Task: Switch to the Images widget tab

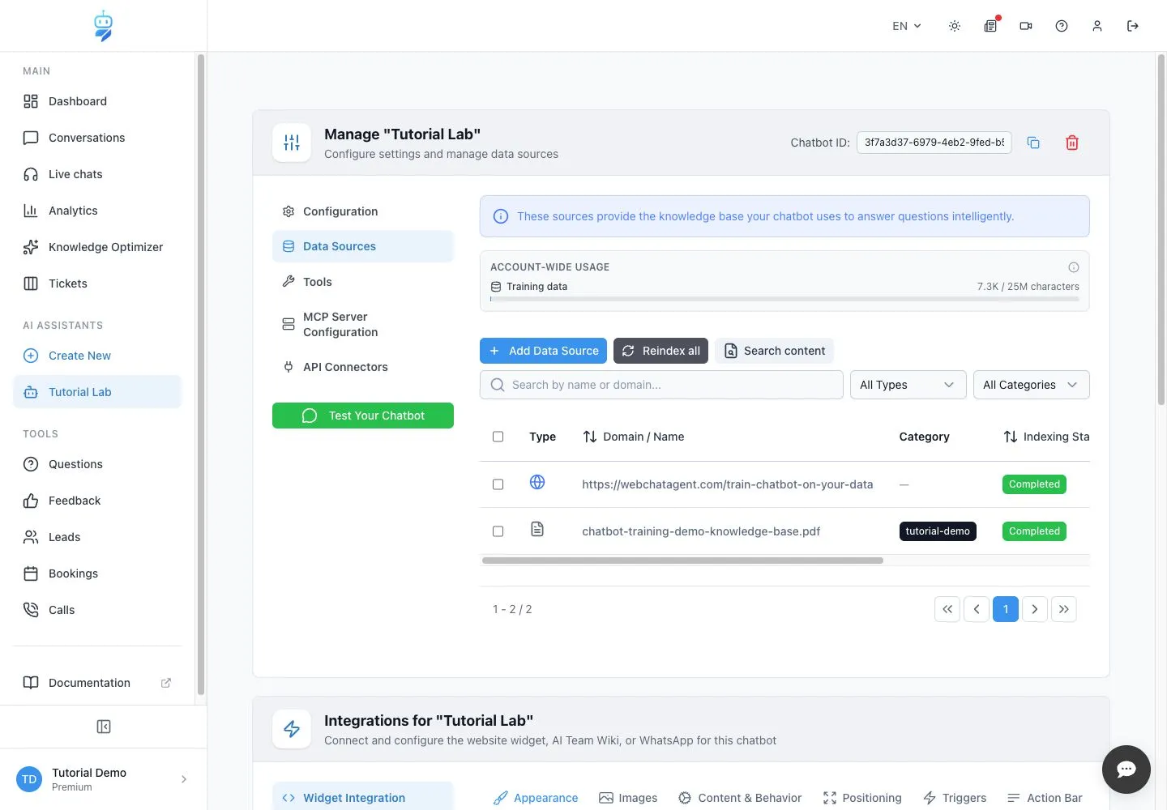Action: tap(628, 798)
